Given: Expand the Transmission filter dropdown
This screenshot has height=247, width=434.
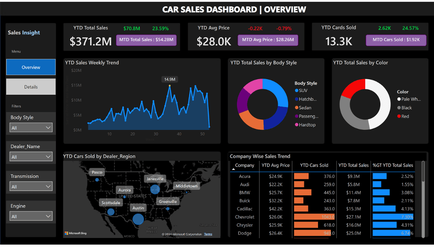Looking at the screenshot, I should tap(31, 187).
